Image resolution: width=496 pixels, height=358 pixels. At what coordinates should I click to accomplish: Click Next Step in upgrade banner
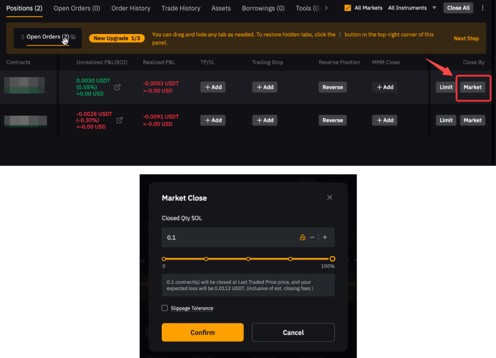(466, 38)
